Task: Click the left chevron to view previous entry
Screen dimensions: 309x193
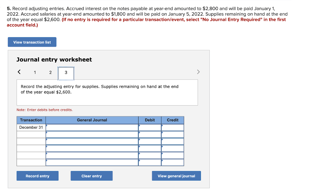Action: point(19,72)
